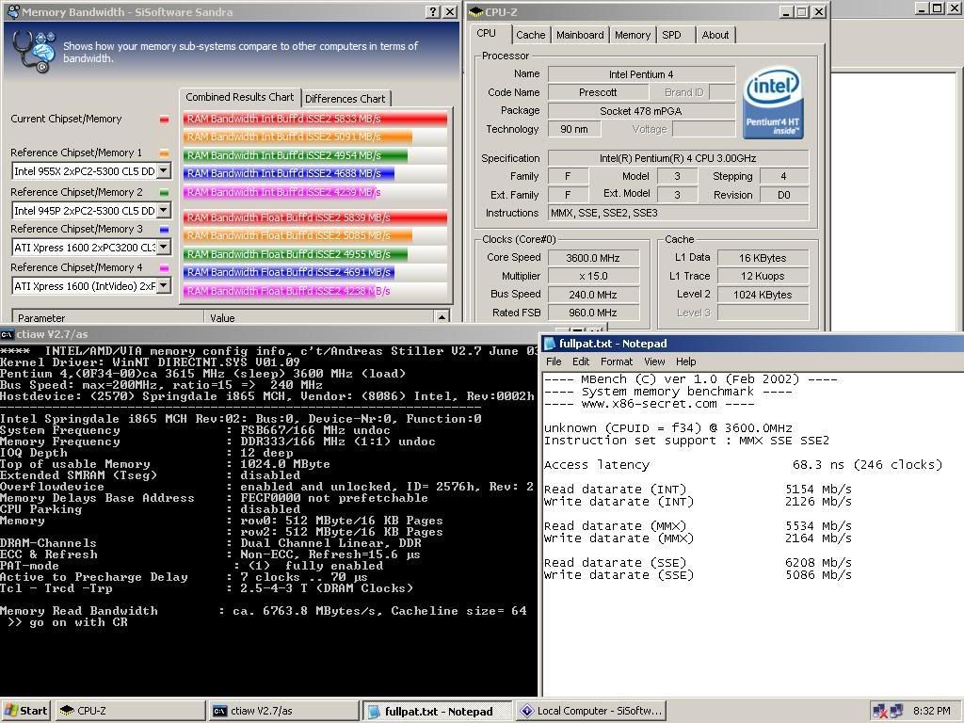
Task: Open the Windows Start button
Action: (25, 711)
